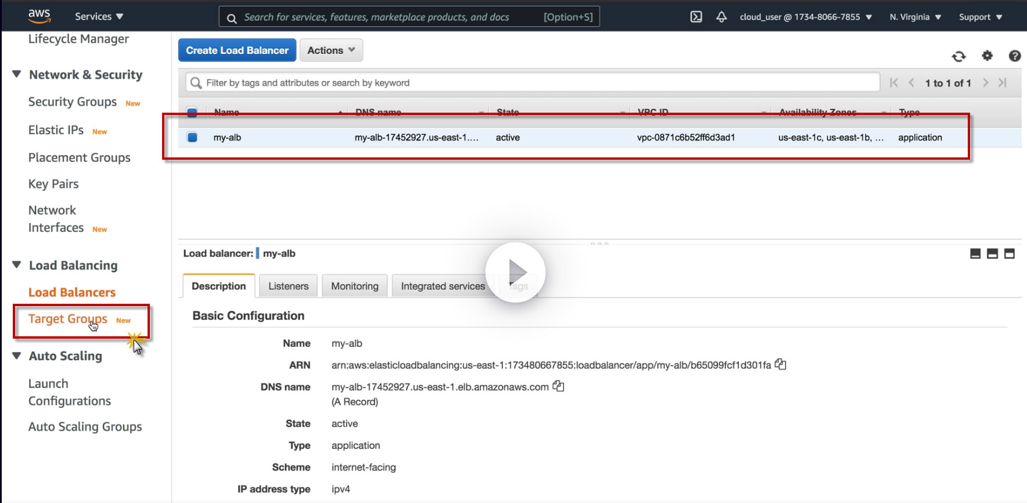Viewport: 1027px width, 503px height.
Task: Open Load Balancers in the sidebar
Action: (72, 292)
